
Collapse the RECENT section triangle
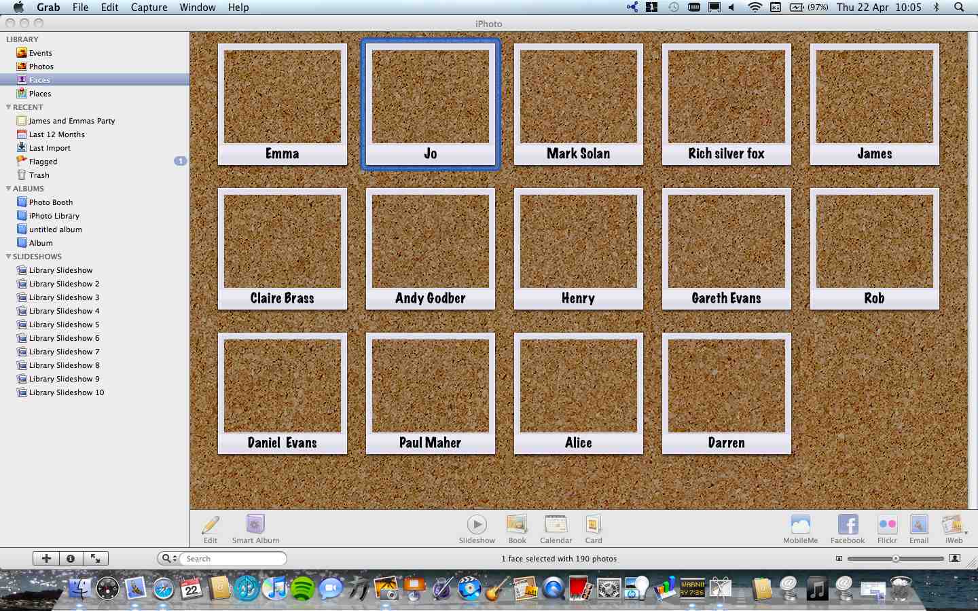click(8, 107)
